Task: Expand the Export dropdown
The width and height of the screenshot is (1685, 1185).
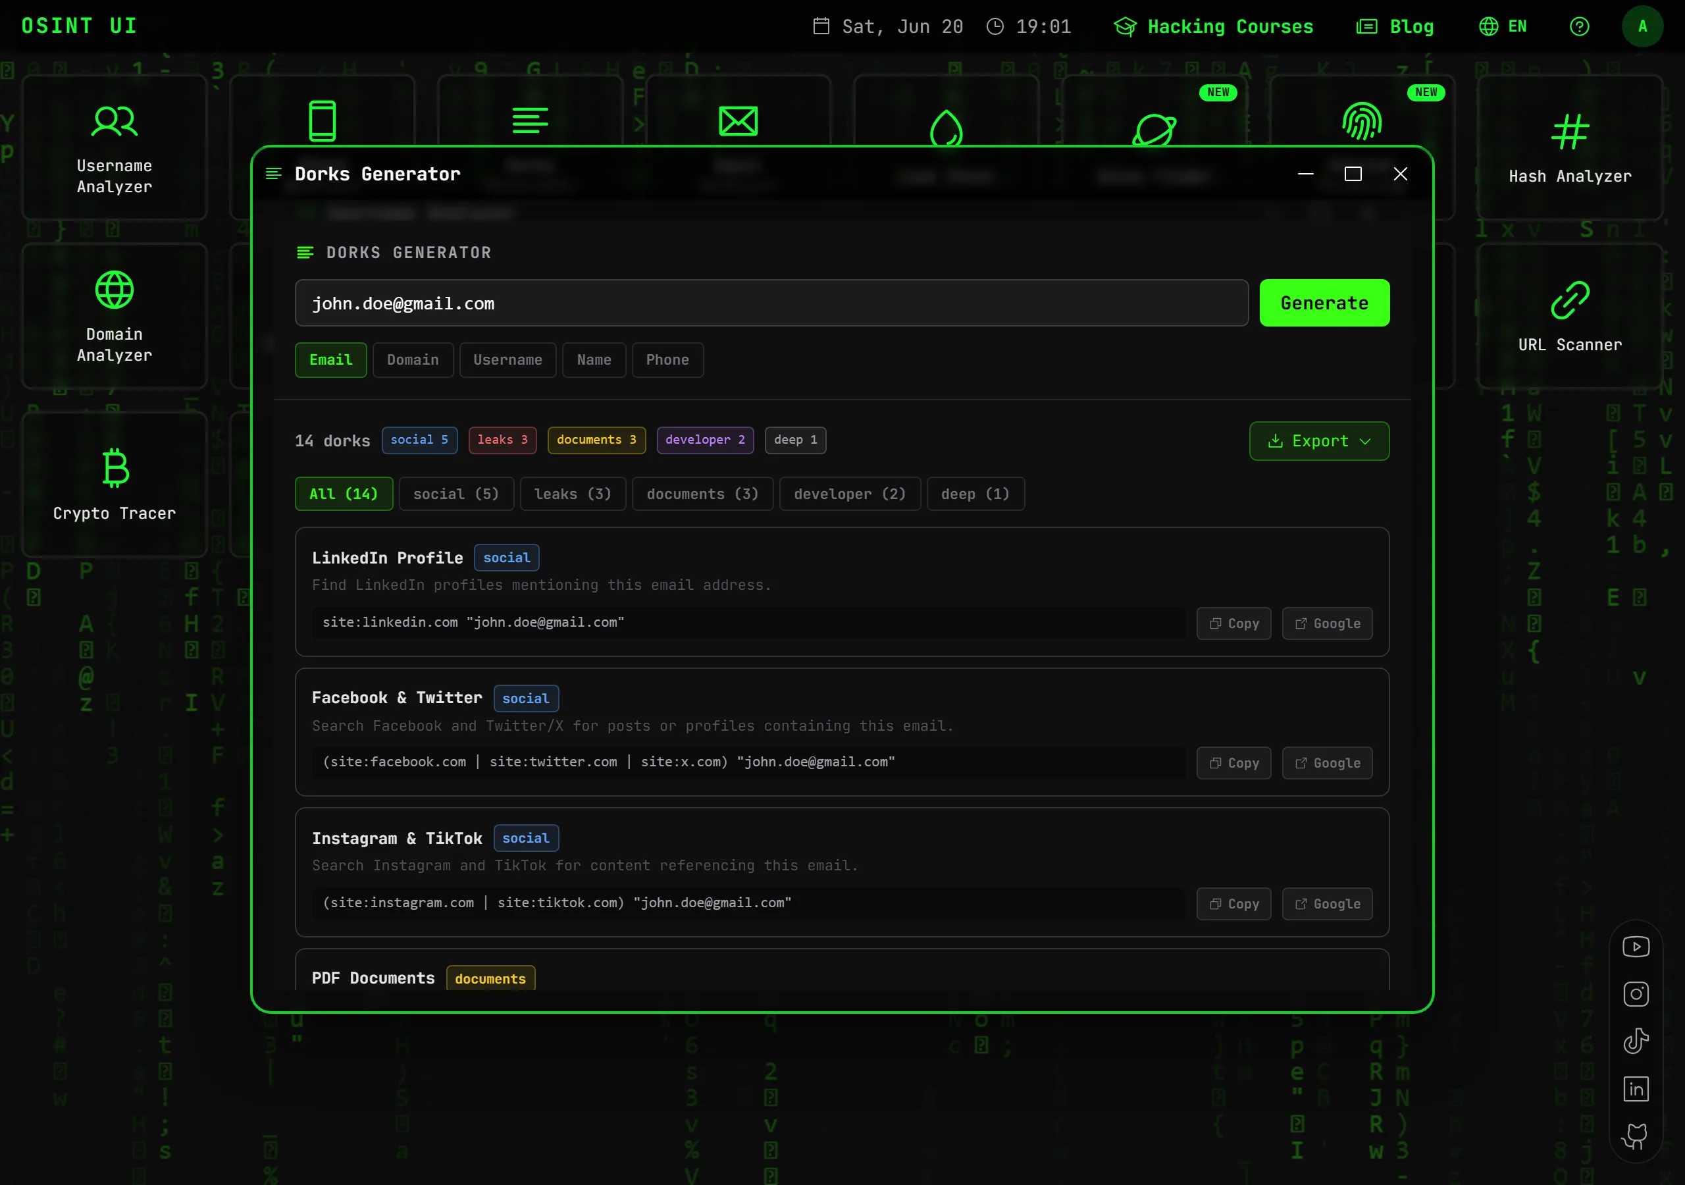Action: pos(1319,440)
